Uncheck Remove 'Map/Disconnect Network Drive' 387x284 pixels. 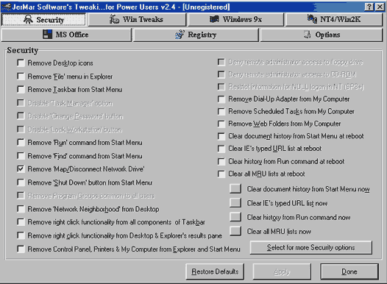tap(21, 169)
